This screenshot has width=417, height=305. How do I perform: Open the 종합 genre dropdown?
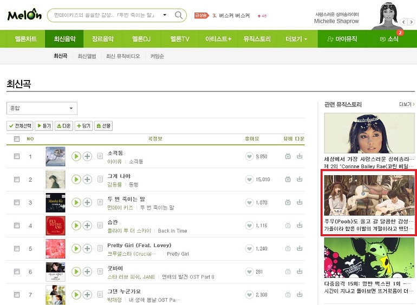tap(42, 108)
